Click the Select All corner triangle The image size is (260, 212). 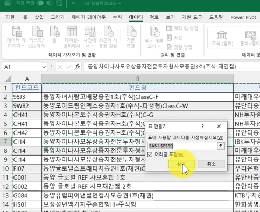click(7, 79)
